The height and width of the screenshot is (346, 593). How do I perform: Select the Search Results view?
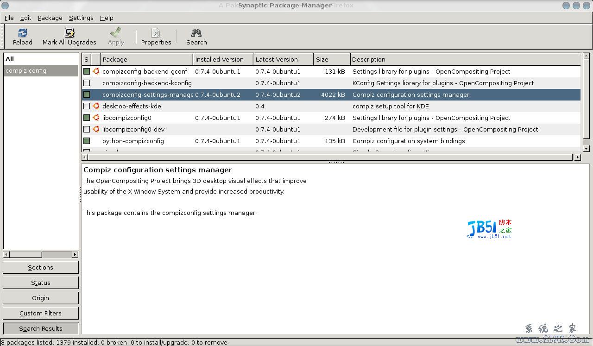pyautogui.click(x=41, y=328)
